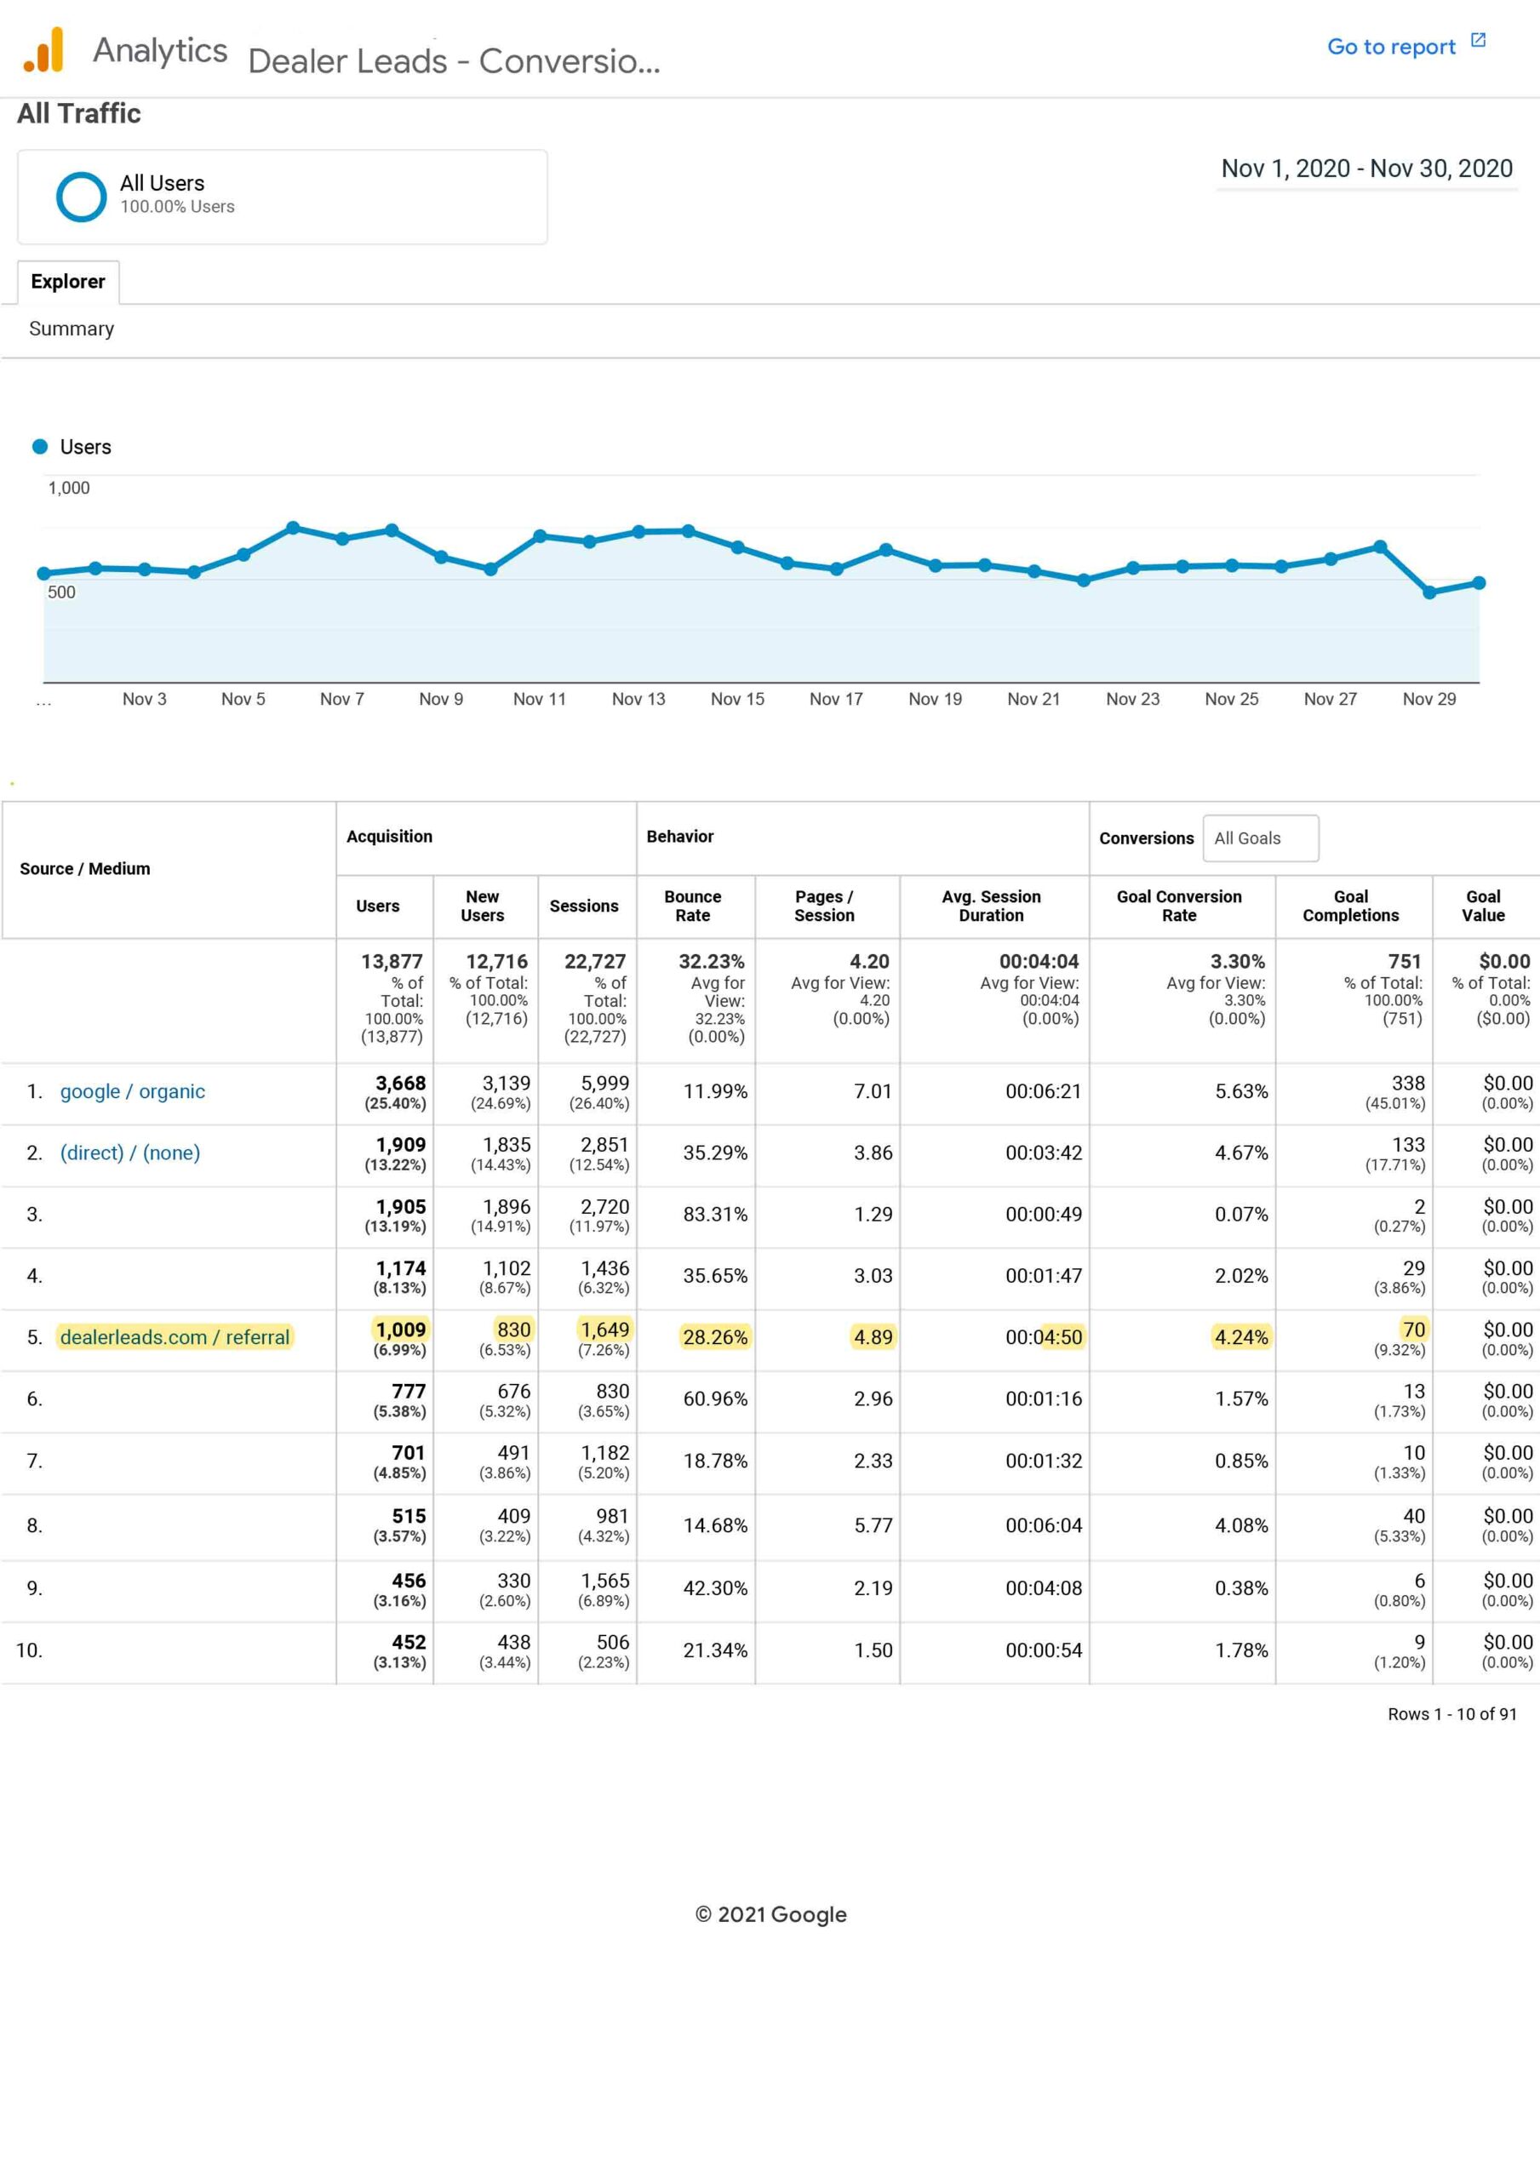Click the Nov 5 data point on chart
This screenshot has height=2179, width=1540.
(243, 554)
